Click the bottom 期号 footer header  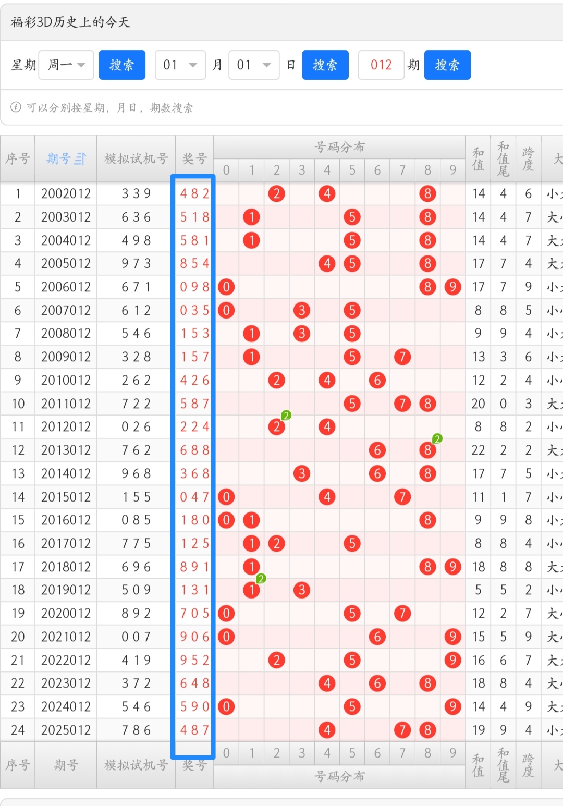coord(66,765)
